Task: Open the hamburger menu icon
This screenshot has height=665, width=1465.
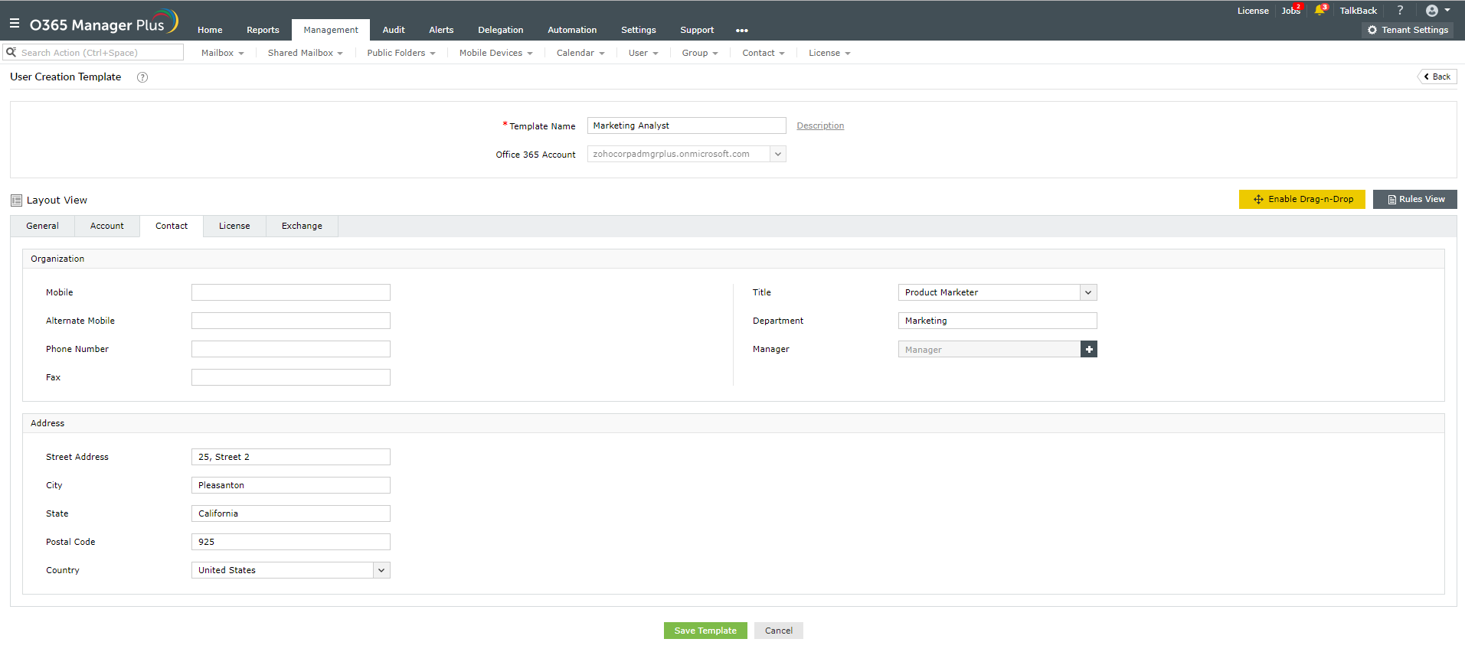Action: [15, 24]
